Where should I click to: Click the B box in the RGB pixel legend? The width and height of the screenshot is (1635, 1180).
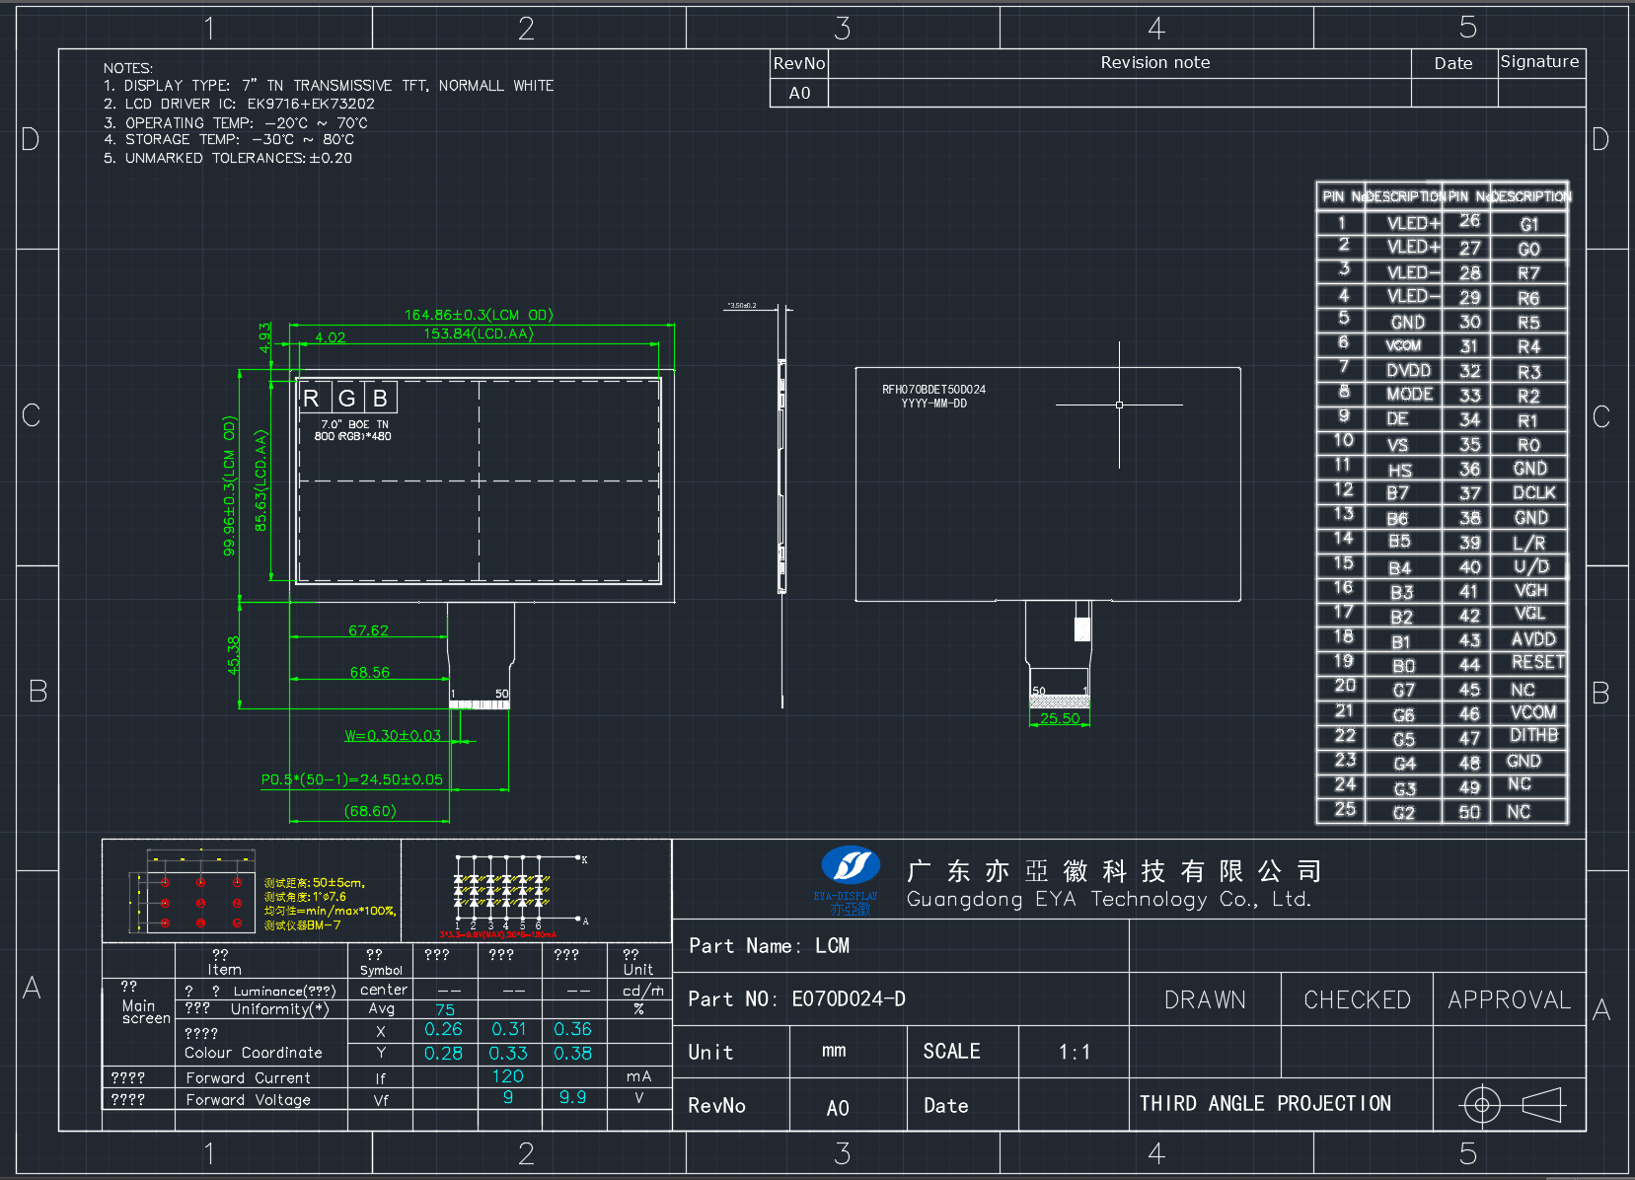[x=380, y=398]
